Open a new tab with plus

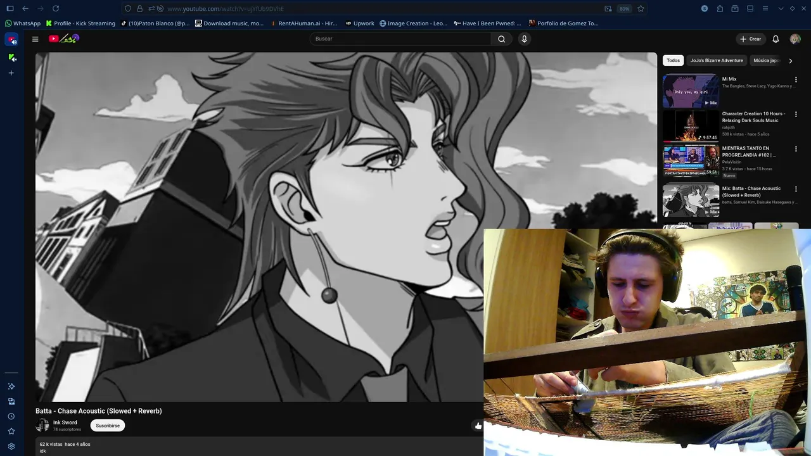[x=11, y=73]
